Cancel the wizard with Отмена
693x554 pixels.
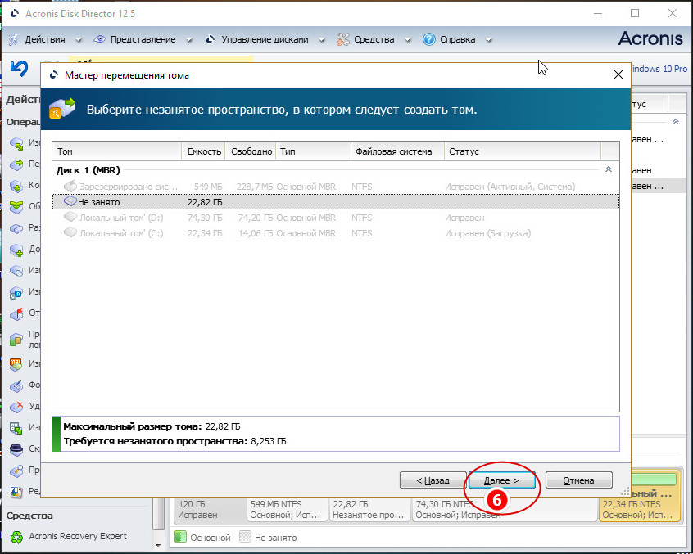(x=578, y=480)
